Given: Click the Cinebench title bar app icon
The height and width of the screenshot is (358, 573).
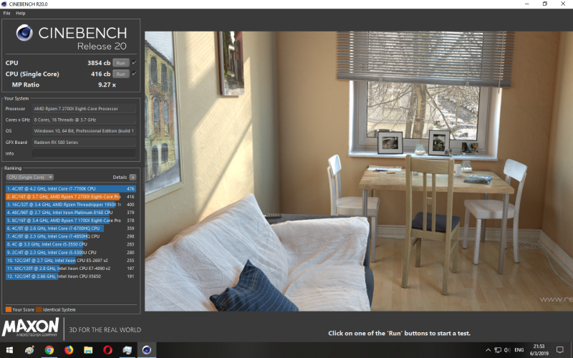Looking at the screenshot, I should click(x=4, y=4).
